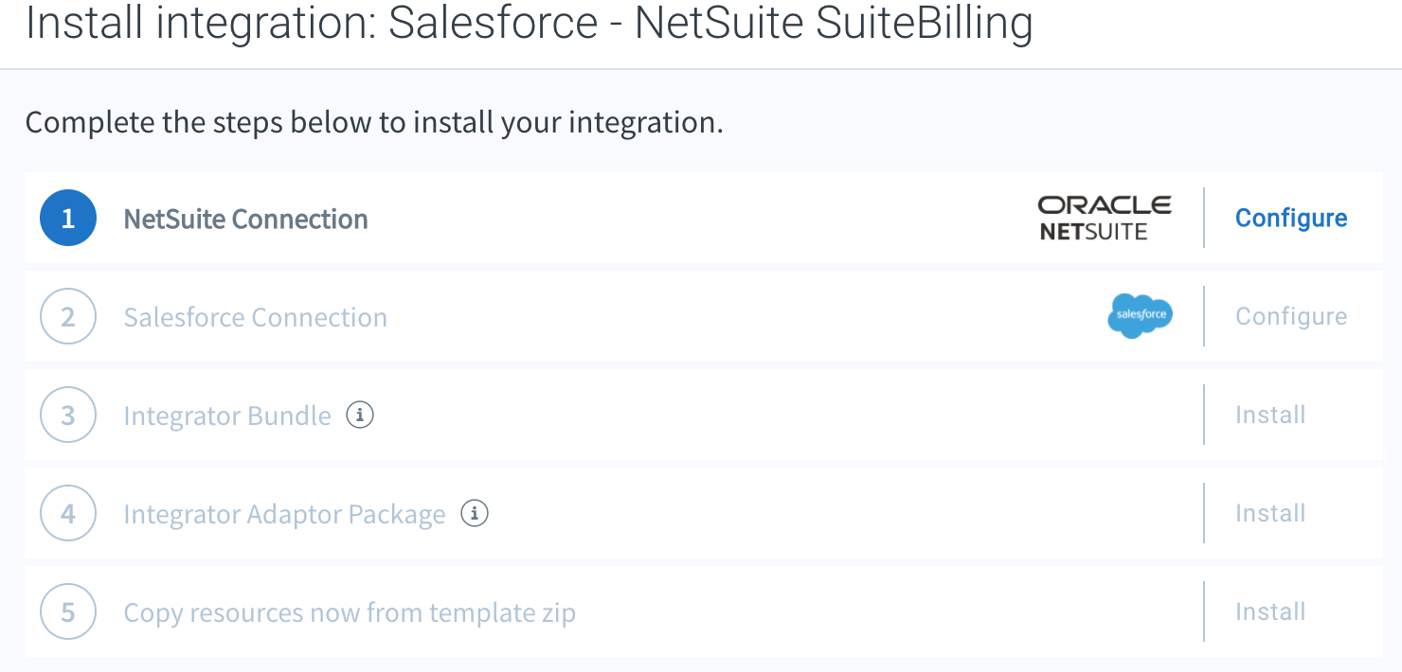Click the 'Salesforce Connection' step label
The image size is (1402, 672).
(256, 317)
